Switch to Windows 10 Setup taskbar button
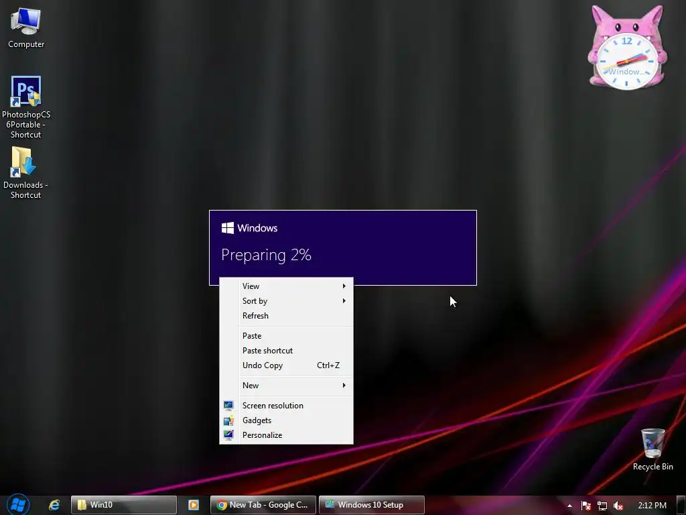Viewport: 686px width, 515px height. (x=371, y=505)
